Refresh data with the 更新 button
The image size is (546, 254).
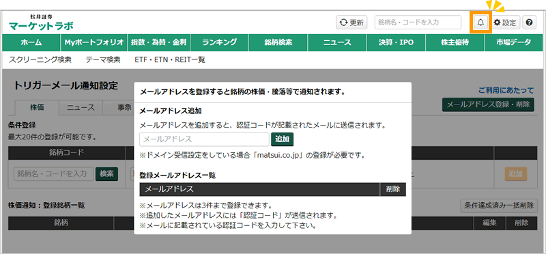[351, 23]
